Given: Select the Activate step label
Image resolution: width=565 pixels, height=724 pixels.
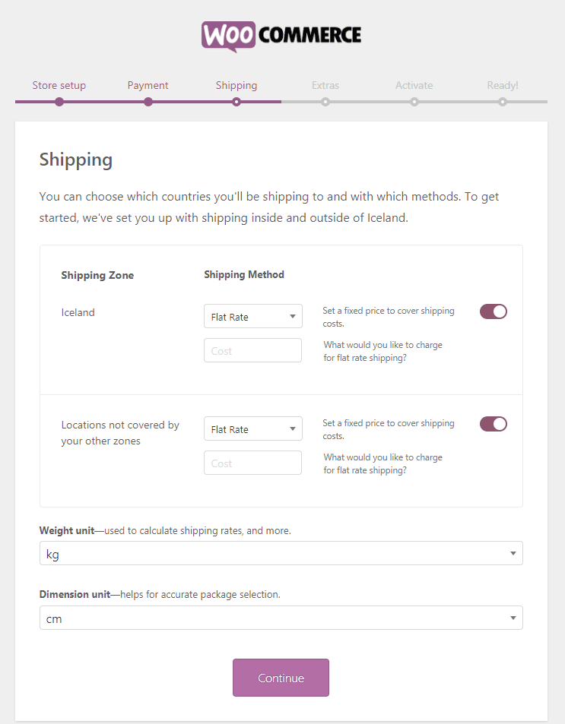Looking at the screenshot, I should [414, 85].
